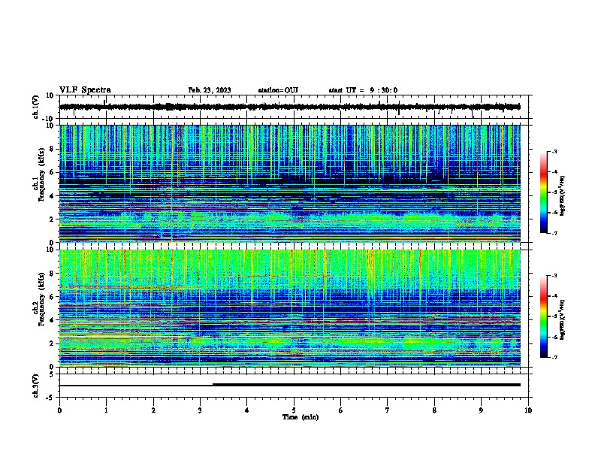Click the 4 tick on Time axis
Viewport: 595px width, 460px height.
[247, 410]
